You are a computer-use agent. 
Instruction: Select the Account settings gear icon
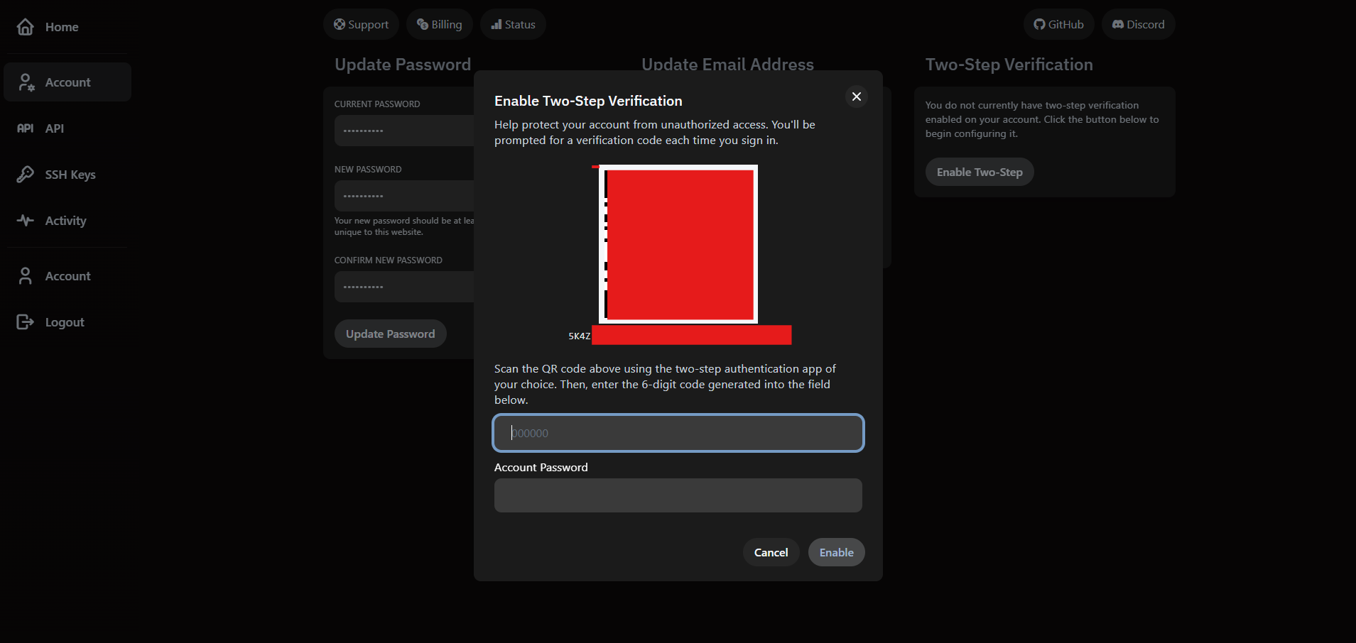[x=26, y=82]
